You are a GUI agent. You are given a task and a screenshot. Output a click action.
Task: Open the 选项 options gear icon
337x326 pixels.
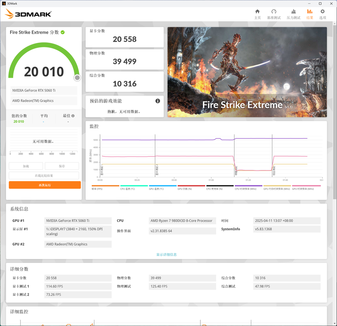pos(322,14)
